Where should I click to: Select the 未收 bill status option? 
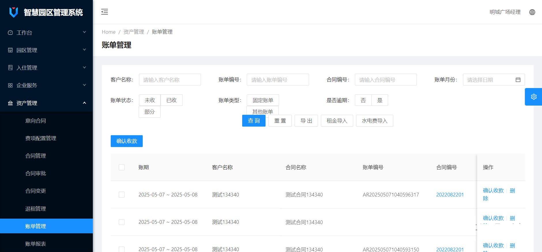point(150,100)
